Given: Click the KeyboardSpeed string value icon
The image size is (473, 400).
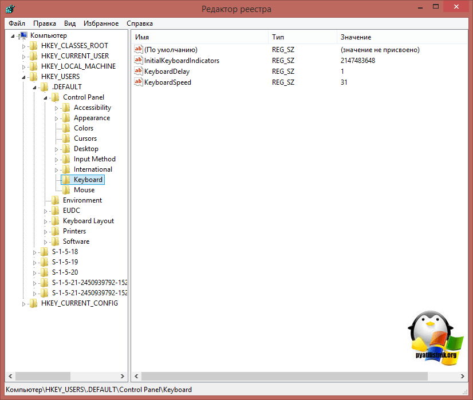Looking at the screenshot, I should [138, 82].
